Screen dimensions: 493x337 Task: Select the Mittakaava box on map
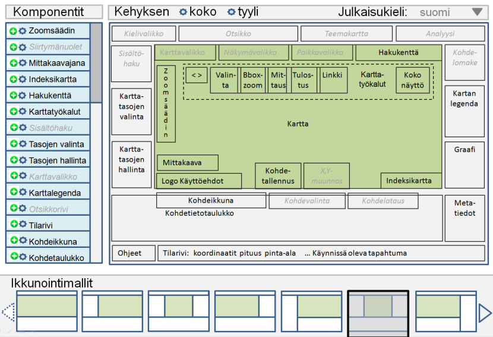pos(187,162)
